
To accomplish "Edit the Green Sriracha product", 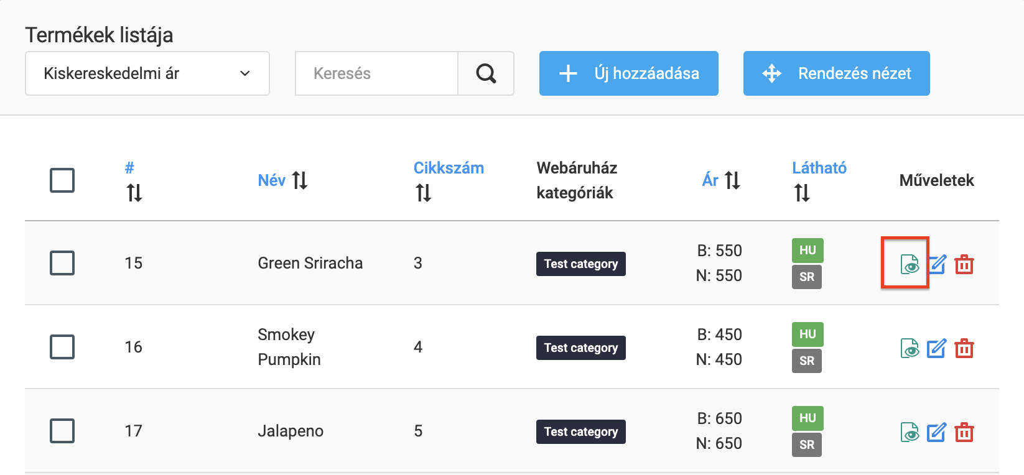I will point(937,264).
